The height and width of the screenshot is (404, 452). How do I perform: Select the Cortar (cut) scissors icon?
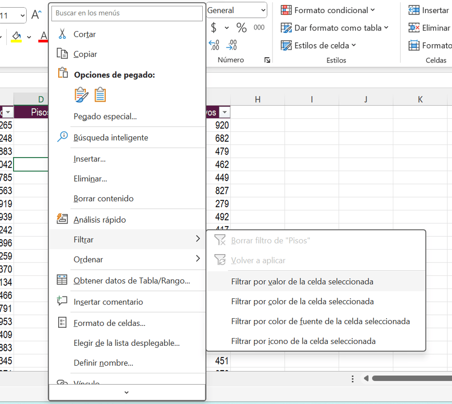[x=62, y=34]
